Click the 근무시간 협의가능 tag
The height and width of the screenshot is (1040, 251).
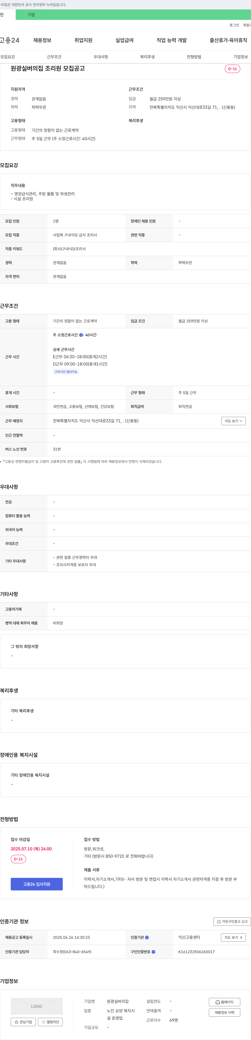coord(66,372)
